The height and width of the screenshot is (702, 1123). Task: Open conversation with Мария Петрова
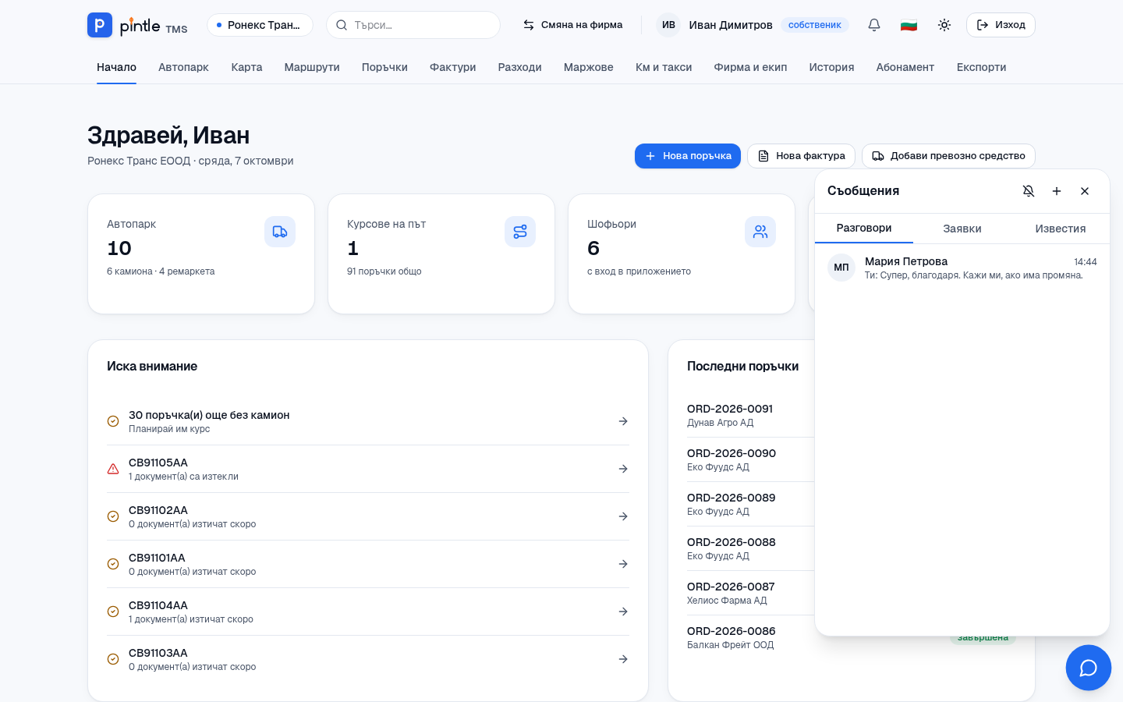[x=962, y=268]
